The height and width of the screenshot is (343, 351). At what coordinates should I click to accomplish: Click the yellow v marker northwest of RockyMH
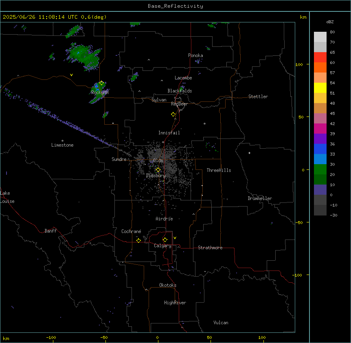click(71, 75)
